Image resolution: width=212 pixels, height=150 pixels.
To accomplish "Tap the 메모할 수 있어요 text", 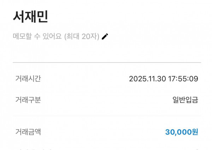I will [37, 36].
